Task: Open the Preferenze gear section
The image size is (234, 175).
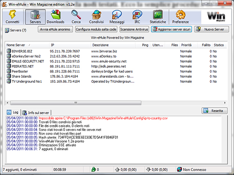Action: [x=181, y=17]
